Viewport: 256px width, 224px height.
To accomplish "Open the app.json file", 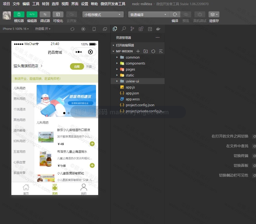I will (137, 93).
